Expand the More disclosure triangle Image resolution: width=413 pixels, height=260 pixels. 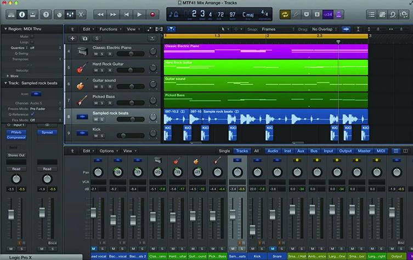point(8,76)
